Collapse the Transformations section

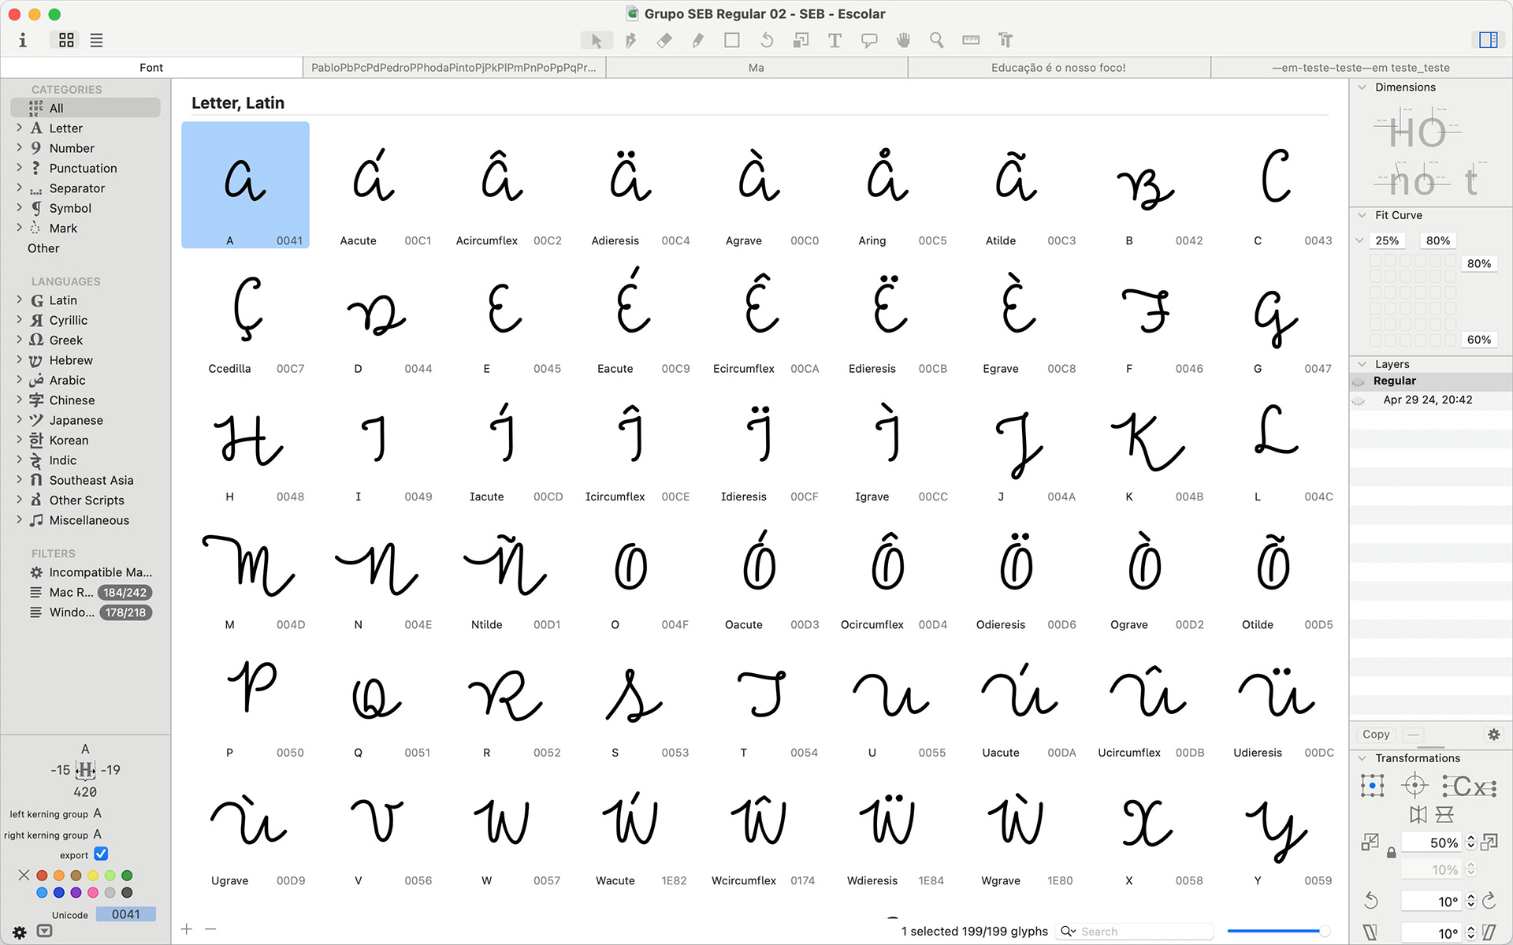click(x=1362, y=758)
